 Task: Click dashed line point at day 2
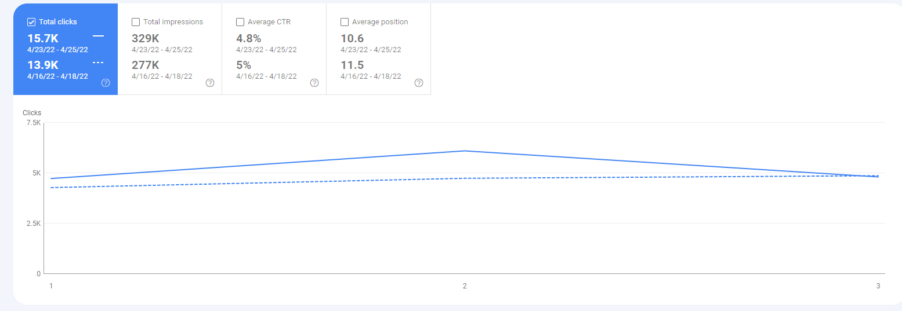pos(465,178)
